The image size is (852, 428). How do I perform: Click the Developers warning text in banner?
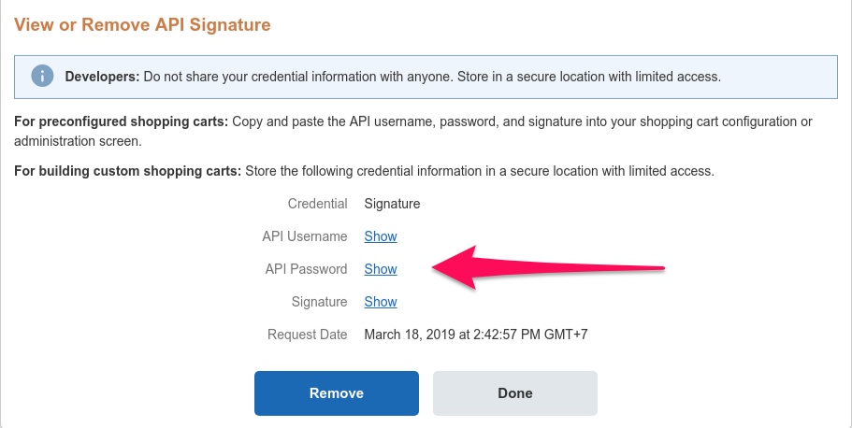393,77
